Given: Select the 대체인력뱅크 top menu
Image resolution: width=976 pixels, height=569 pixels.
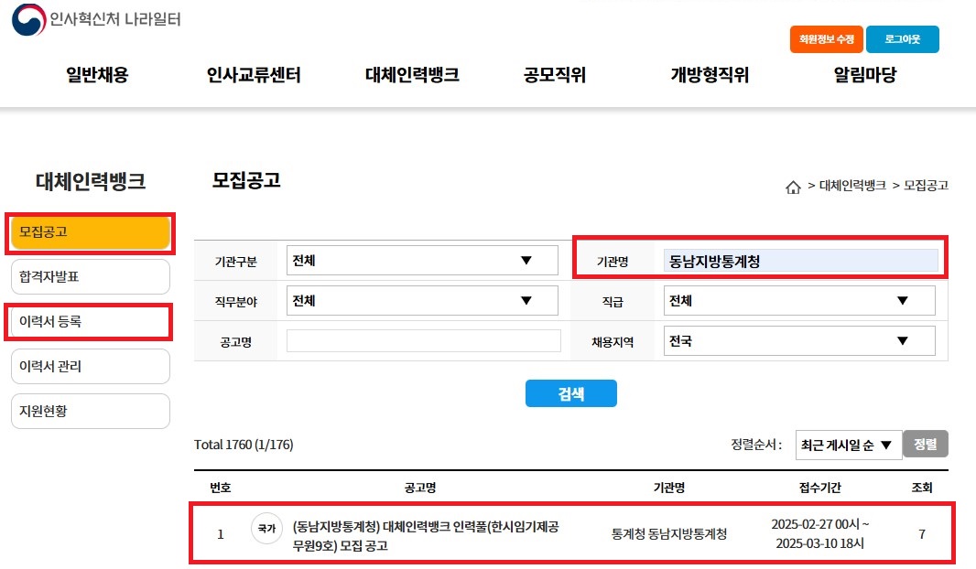Looking at the screenshot, I should pos(412,76).
